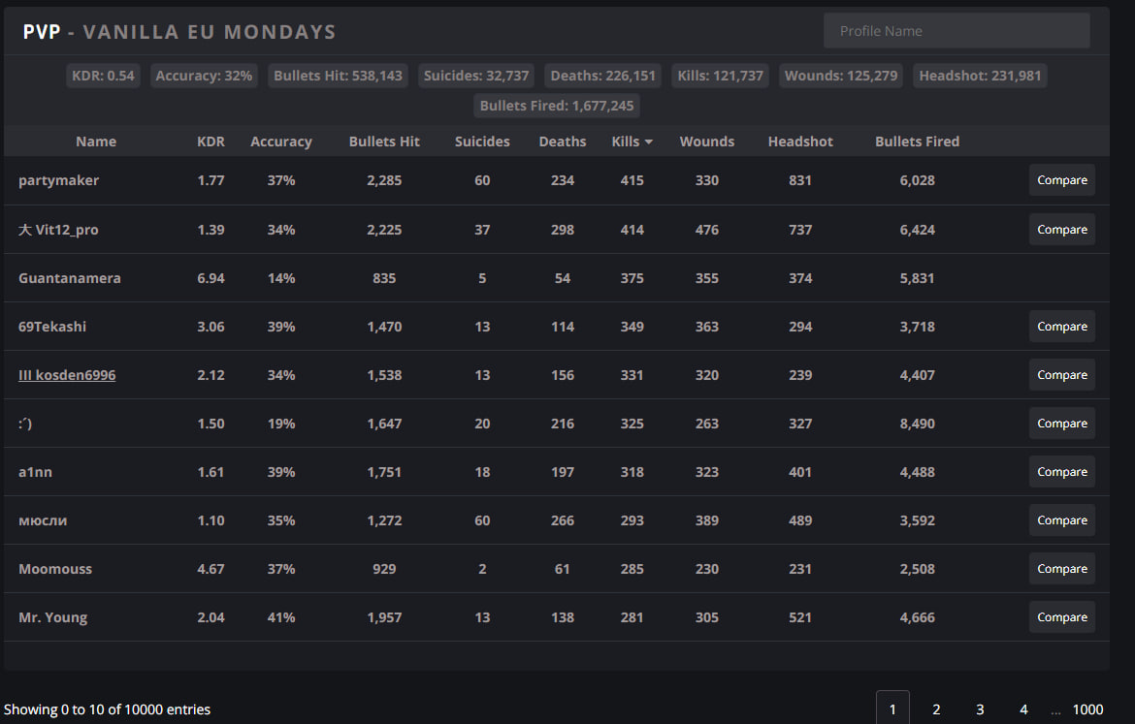The height and width of the screenshot is (724, 1135).
Task: Sort by Bullets Fired column header
Action: click(917, 142)
